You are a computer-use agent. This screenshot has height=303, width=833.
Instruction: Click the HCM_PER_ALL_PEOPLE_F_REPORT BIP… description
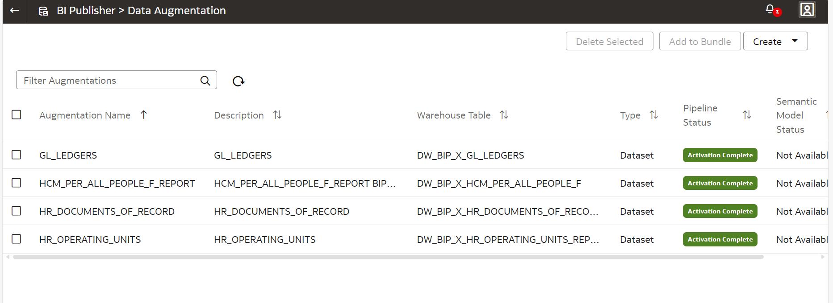[x=305, y=184]
